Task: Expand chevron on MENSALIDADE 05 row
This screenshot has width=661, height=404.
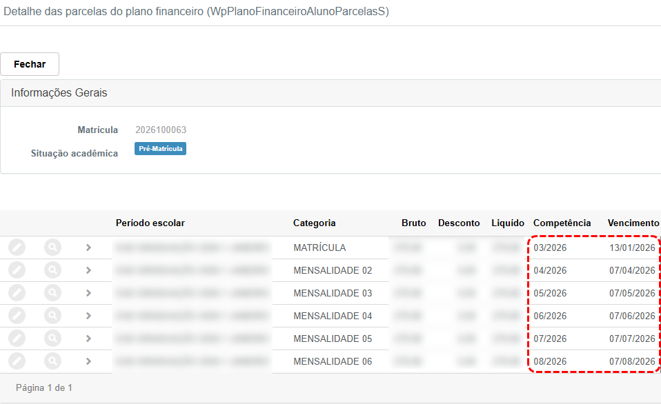Action: pyautogui.click(x=88, y=339)
